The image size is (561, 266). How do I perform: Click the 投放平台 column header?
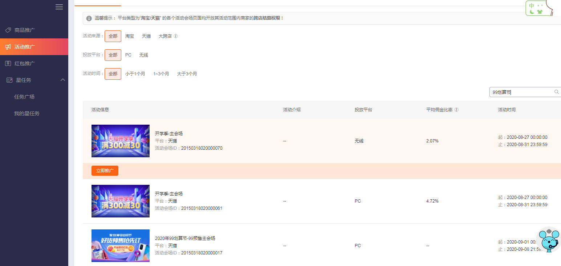[x=363, y=110]
